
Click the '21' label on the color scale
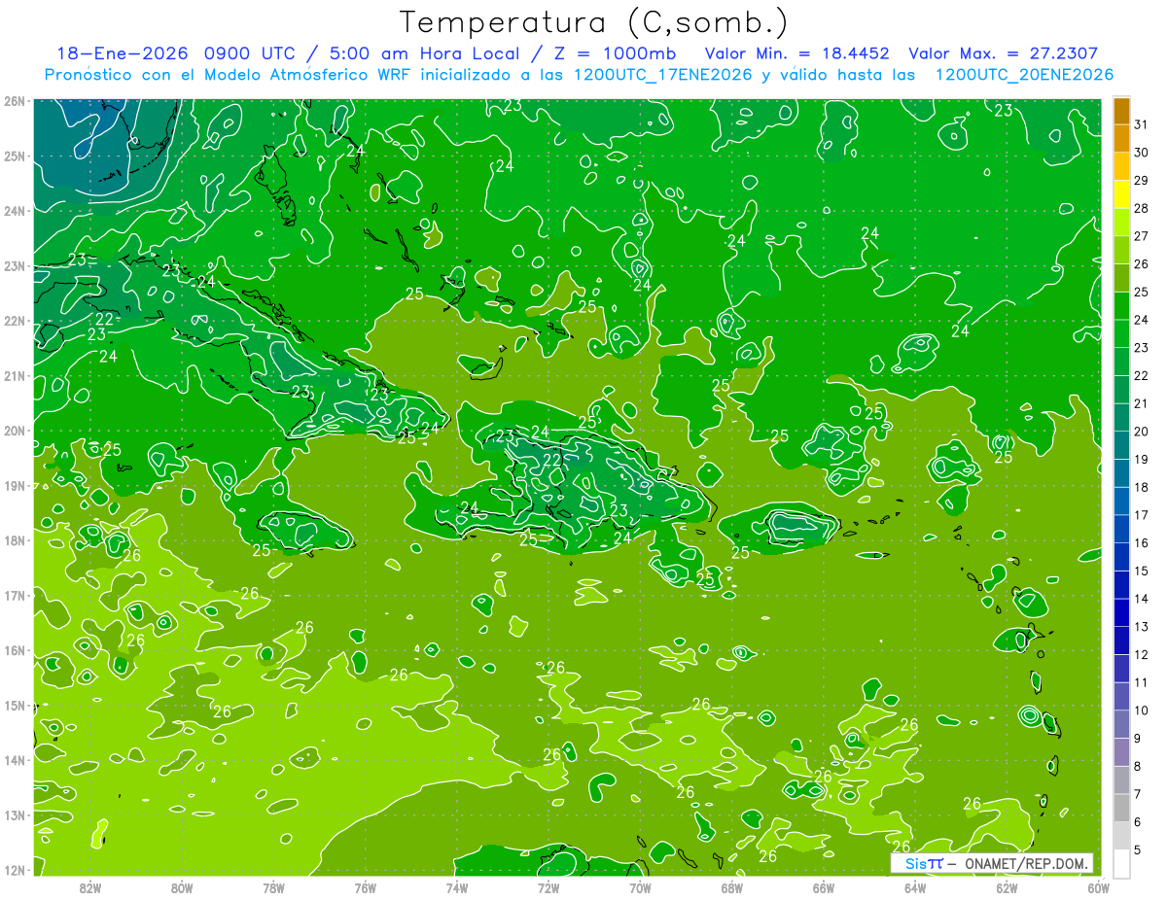(x=1141, y=403)
